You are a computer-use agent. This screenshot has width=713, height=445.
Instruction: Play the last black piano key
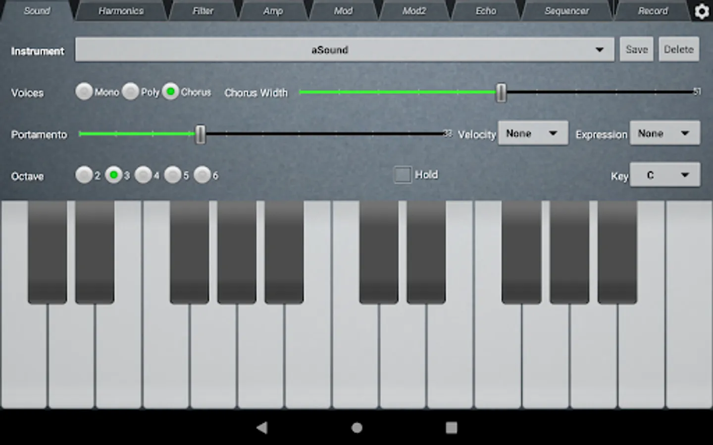(617, 251)
